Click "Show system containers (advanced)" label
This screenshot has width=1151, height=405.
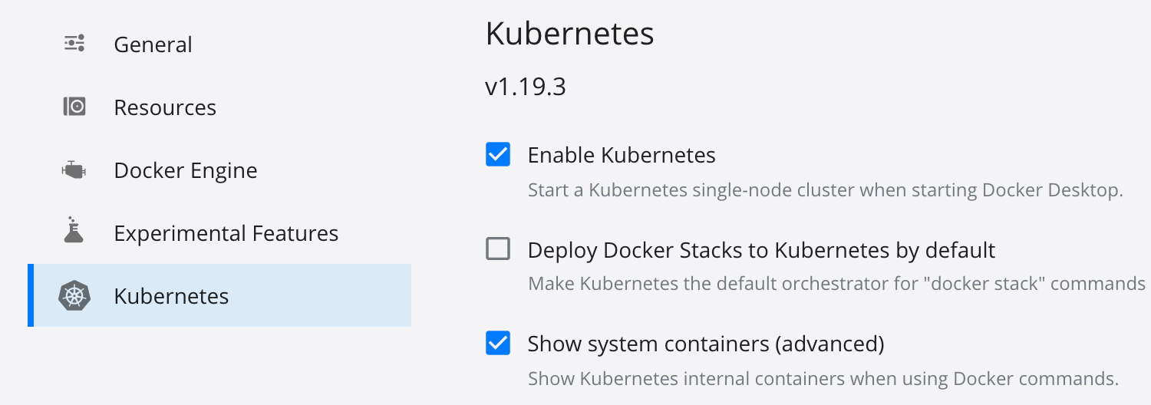click(x=706, y=344)
